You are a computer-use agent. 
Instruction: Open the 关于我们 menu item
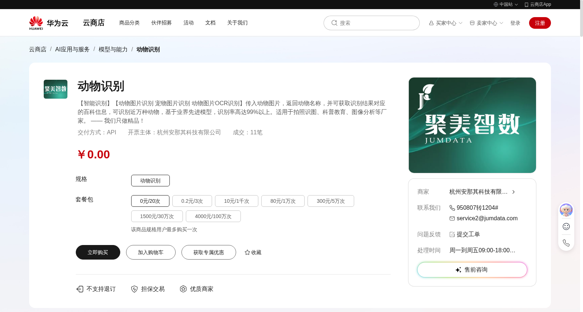tap(237, 23)
